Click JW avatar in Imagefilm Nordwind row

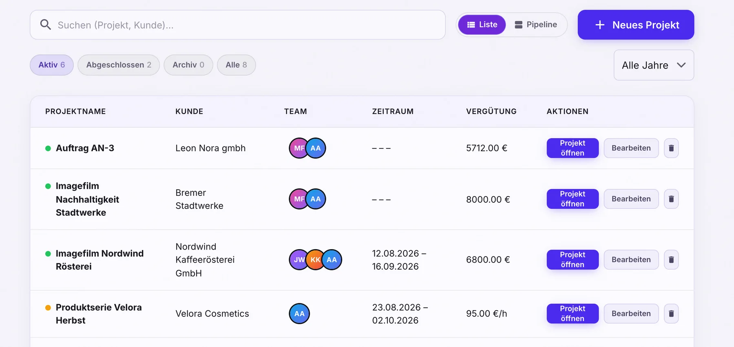tap(298, 260)
